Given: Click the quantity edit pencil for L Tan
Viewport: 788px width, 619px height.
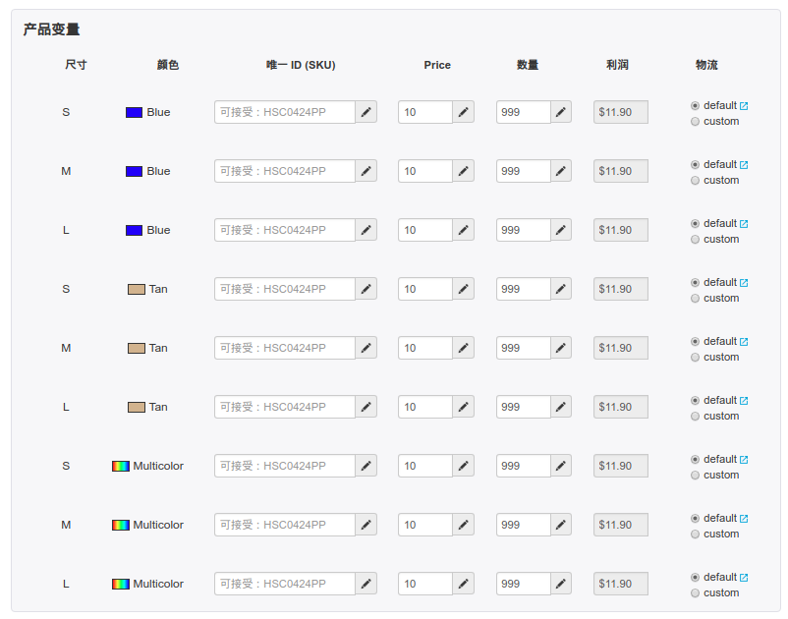Looking at the screenshot, I should [561, 407].
